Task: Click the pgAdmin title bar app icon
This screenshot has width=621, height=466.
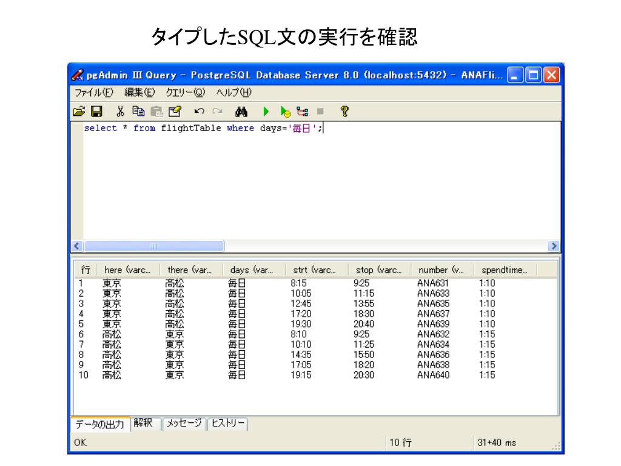Action: point(78,75)
